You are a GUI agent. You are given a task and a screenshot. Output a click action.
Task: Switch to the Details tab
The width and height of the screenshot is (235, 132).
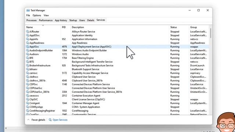[x=91, y=20]
